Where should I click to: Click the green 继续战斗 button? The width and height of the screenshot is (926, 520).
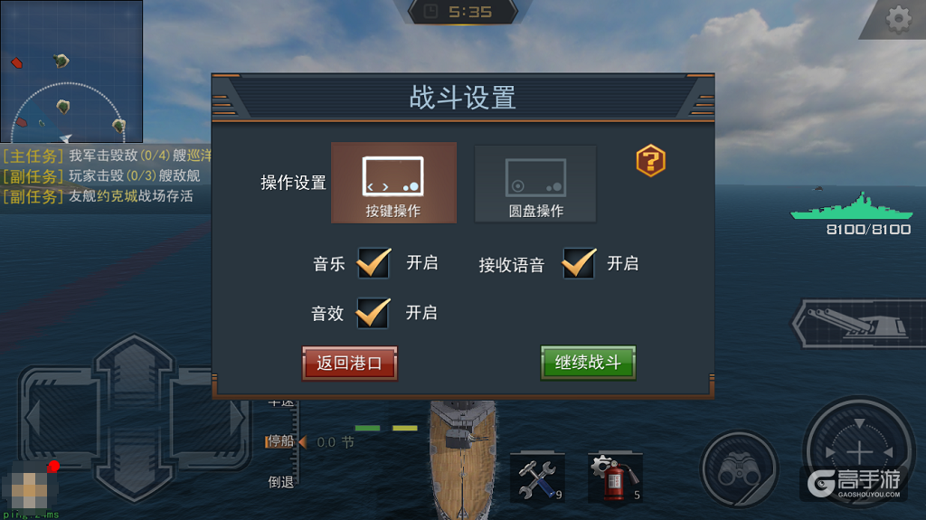point(588,363)
